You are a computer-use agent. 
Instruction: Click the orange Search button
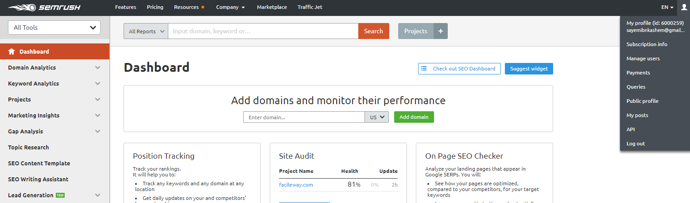click(373, 31)
